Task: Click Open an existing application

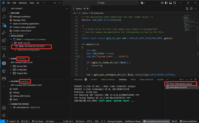Action: (x=26, y=24)
